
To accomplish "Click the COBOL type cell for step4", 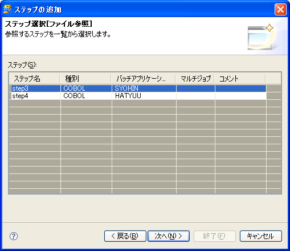I will tap(86, 96).
